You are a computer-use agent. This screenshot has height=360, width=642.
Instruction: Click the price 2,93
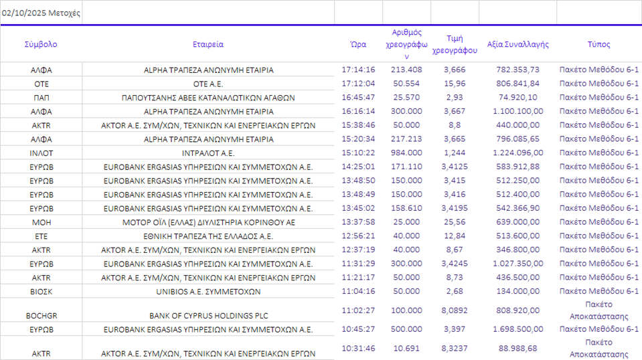[455, 98]
